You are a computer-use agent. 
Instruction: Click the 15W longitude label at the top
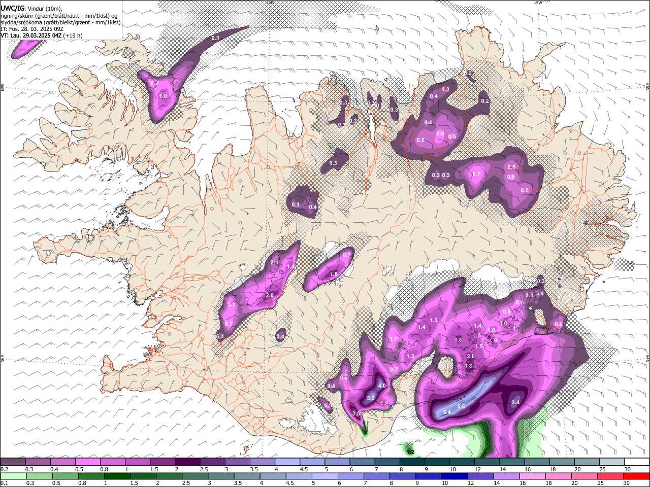tap(538, 2)
